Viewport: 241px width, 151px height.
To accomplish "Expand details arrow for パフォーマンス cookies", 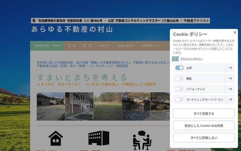I will tap(230, 89).
